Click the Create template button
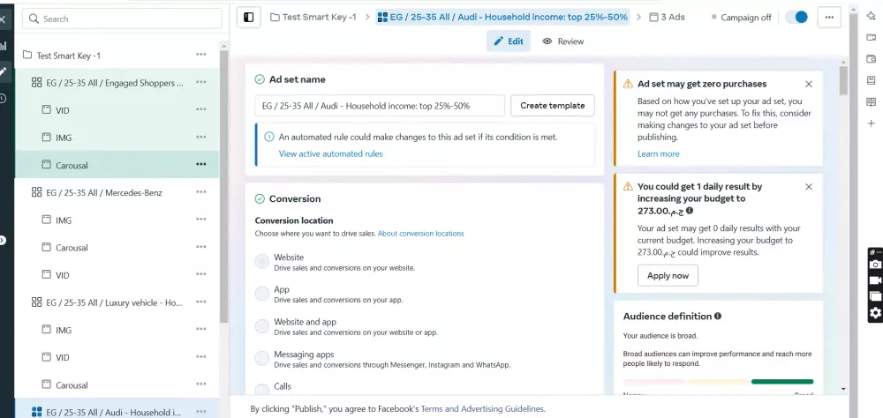This screenshot has width=883, height=418. [552, 106]
